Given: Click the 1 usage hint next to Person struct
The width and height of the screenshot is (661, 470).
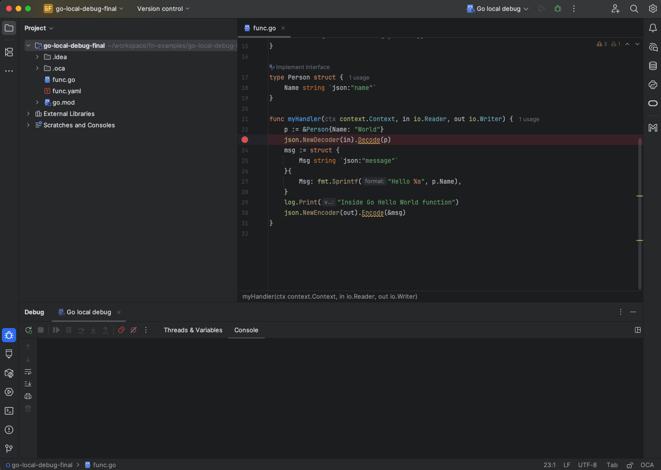Looking at the screenshot, I should pyautogui.click(x=359, y=78).
